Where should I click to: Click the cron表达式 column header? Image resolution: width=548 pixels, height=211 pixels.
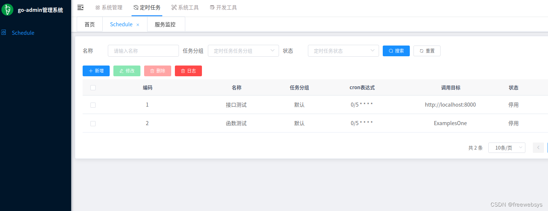coord(362,88)
